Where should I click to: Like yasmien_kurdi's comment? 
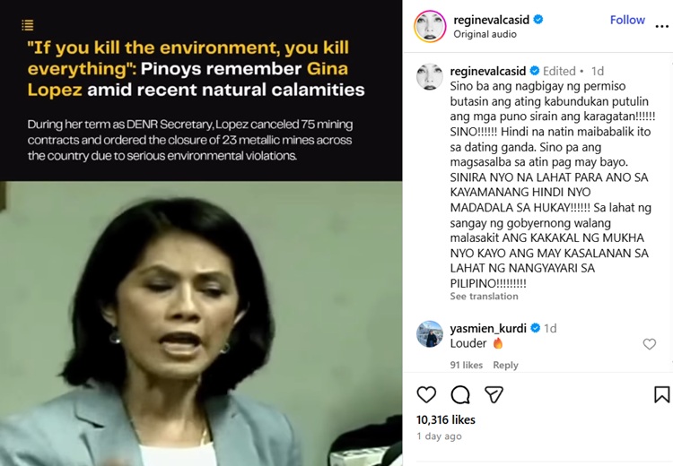(650, 344)
